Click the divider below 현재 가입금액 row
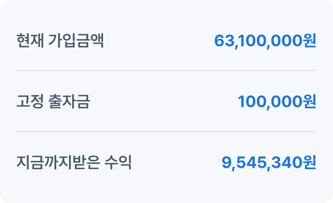 166,70
